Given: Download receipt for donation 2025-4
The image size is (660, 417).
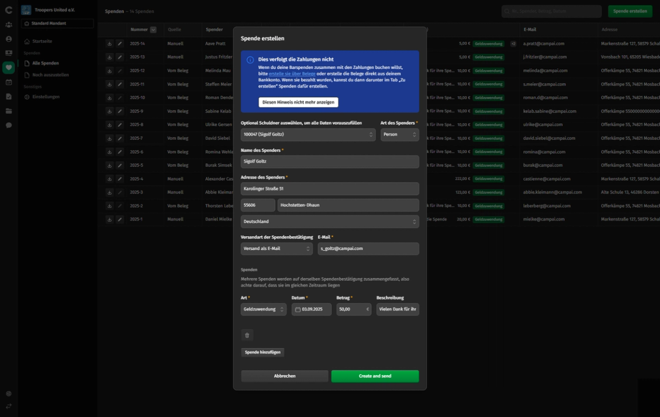Looking at the screenshot, I should click(x=109, y=179).
